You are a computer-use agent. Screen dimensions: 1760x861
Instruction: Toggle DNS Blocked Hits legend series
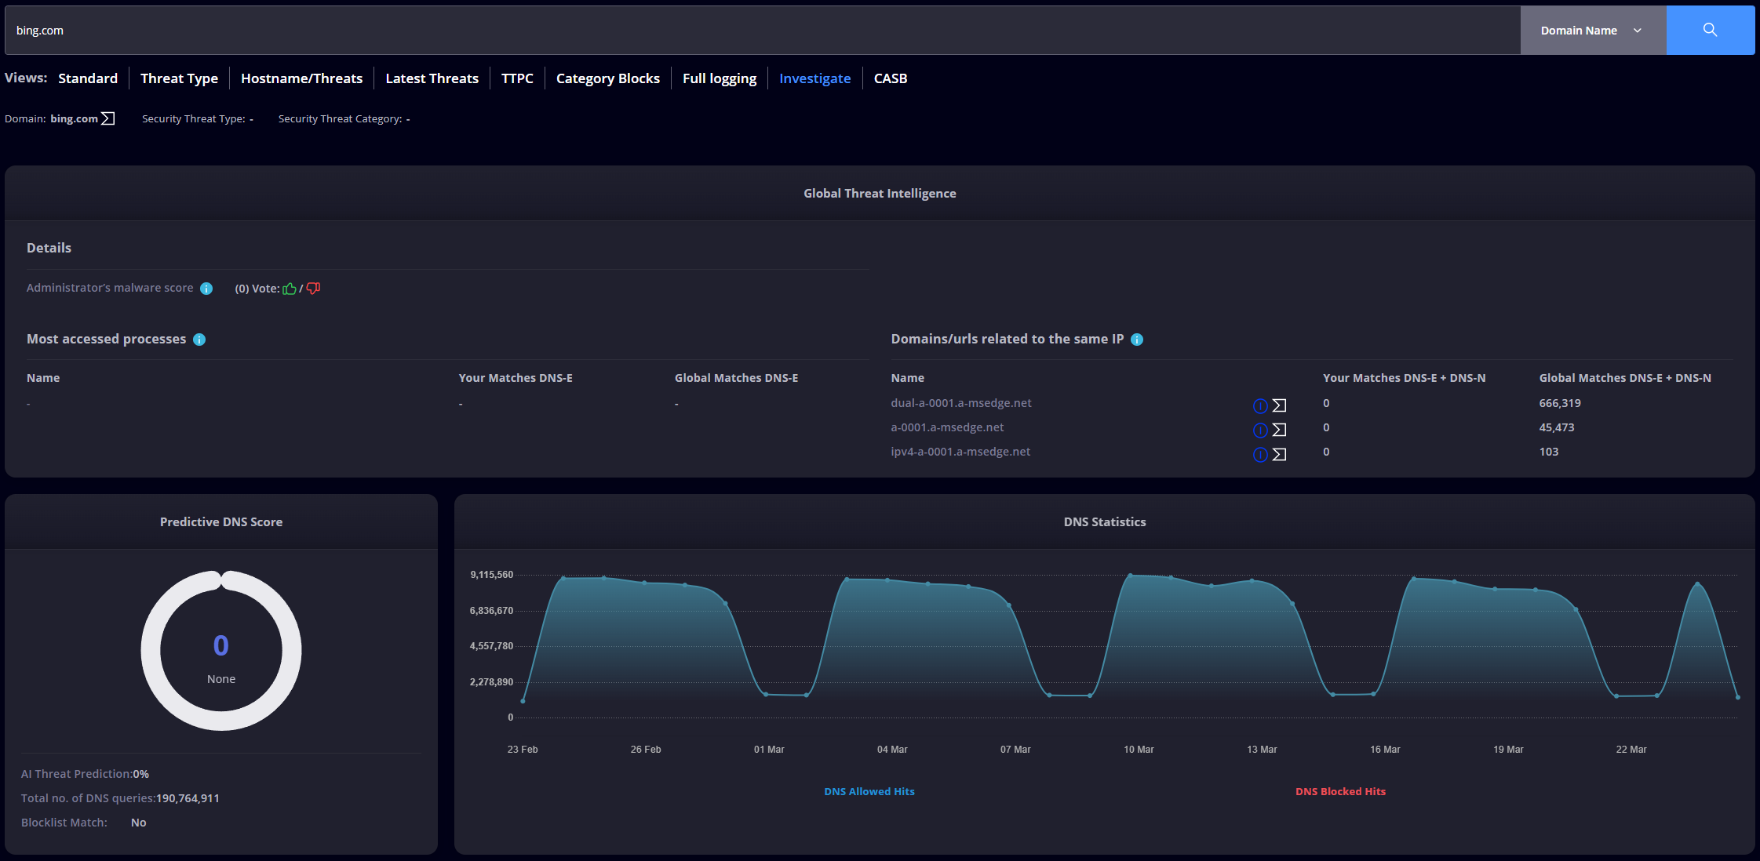click(1340, 791)
